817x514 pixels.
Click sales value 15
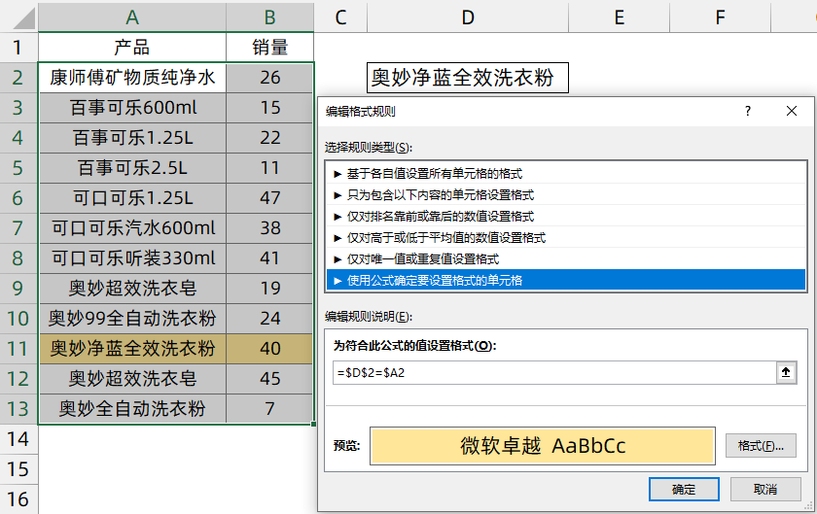(270, 108)
